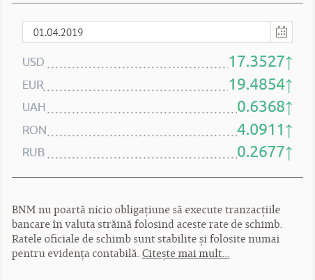Click the up arrow beside the EUR rate
Image resolution: width=315 pixels, height=280 pixels.
pos(289,85)
